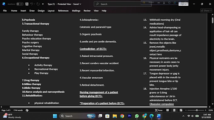214x120 pixels.
Task: Click Page 1 of 5 status indicator
Action: (6, 110)
